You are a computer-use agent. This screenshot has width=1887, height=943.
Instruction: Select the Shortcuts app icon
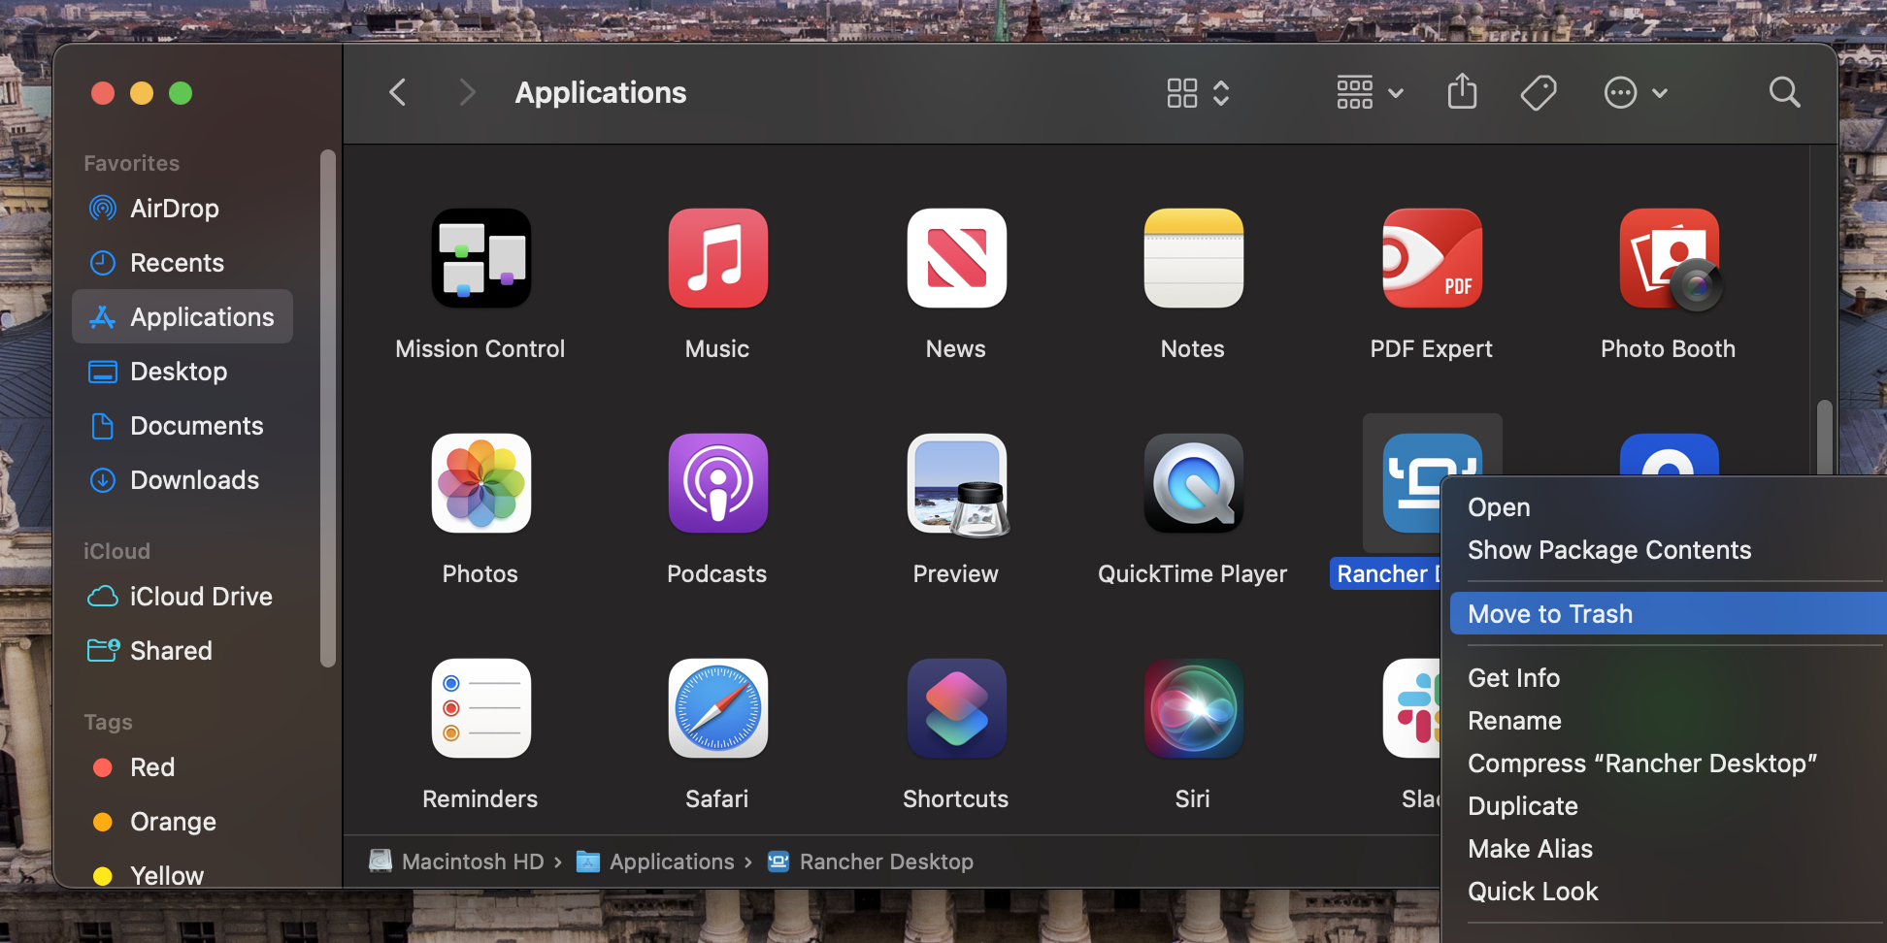(x=956, y=709)
